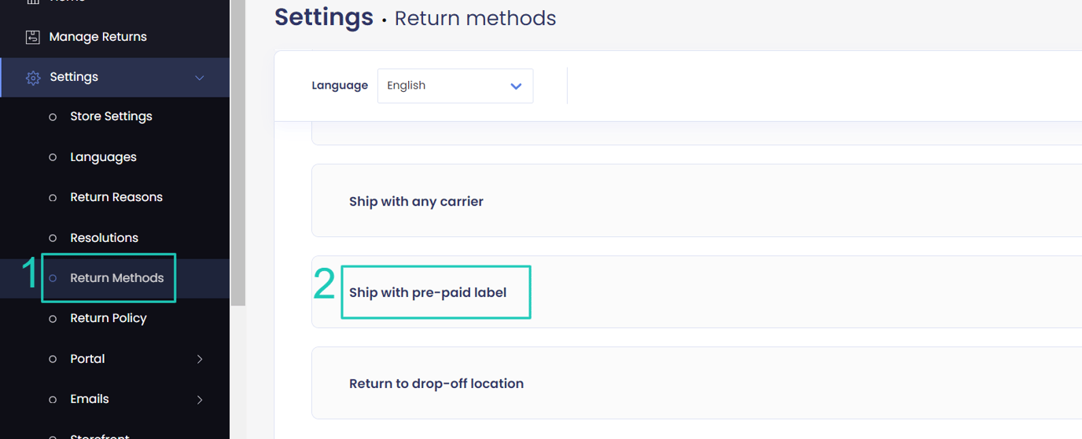Open Return to drop-off location method
Viewport: 1082px width, 439px height.
(x=436, y=384)
